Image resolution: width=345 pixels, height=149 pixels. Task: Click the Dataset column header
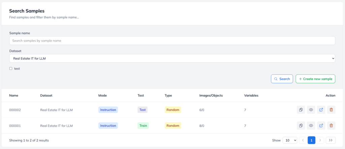[x=46, y=95]
